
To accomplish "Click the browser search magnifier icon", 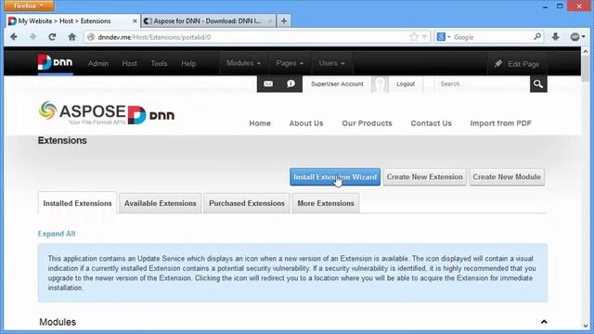I will click(537, 37).
